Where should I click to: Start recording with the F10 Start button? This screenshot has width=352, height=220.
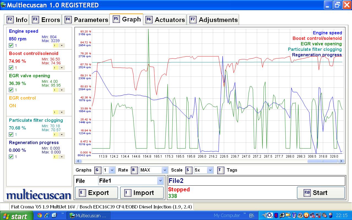click(x=321, y=193)
